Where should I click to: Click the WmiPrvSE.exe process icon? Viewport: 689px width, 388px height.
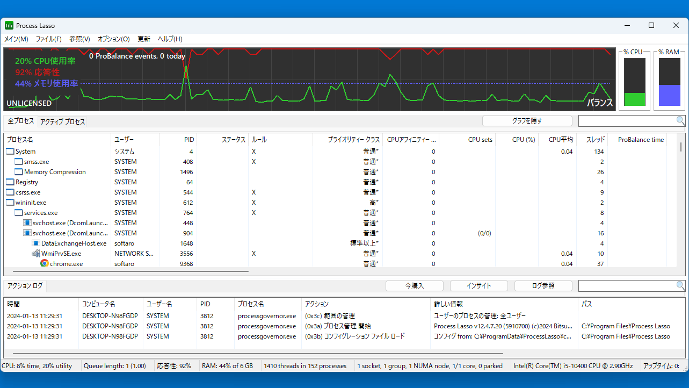(36, 254)
